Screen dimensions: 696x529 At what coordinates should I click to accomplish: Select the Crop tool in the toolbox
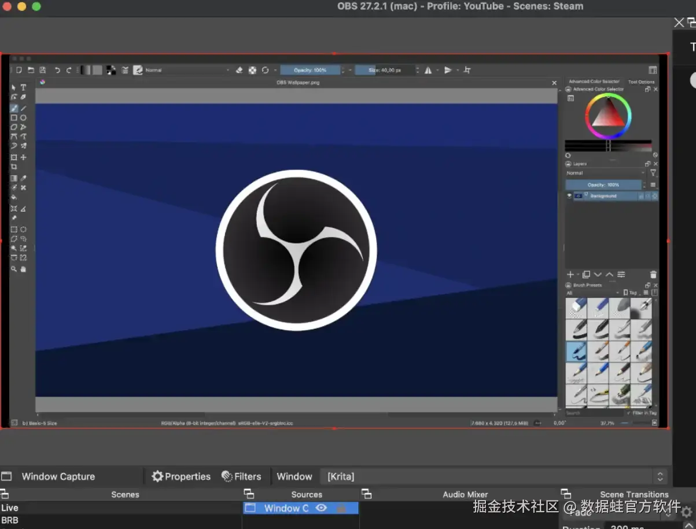point(14,167)
